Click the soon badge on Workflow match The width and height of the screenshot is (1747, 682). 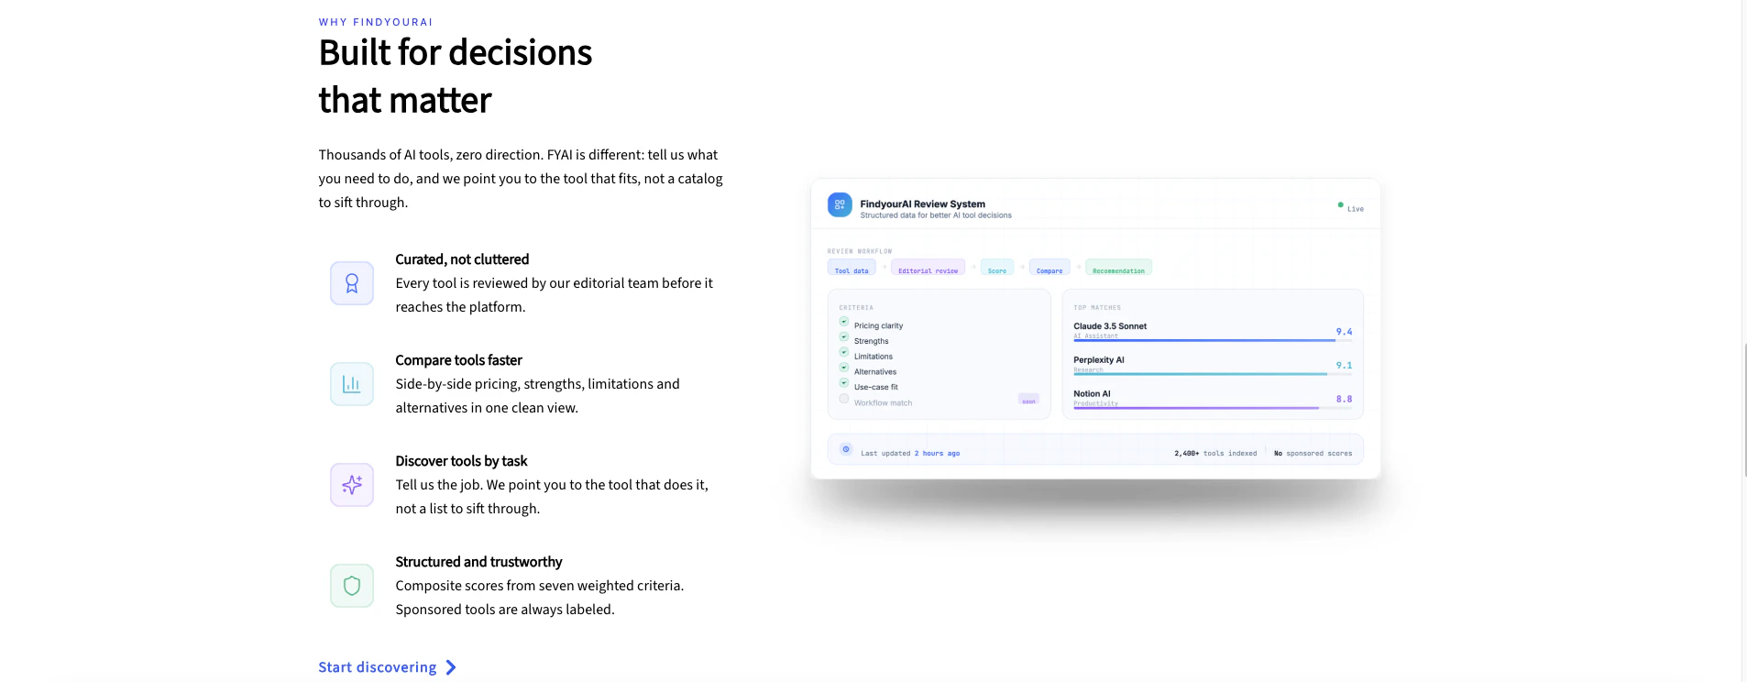[x=1028, y=401]
